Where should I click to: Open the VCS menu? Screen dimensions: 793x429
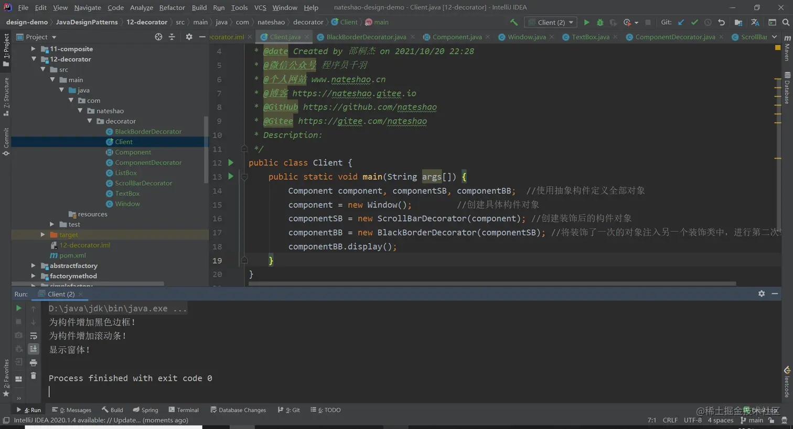click(260, 7)
